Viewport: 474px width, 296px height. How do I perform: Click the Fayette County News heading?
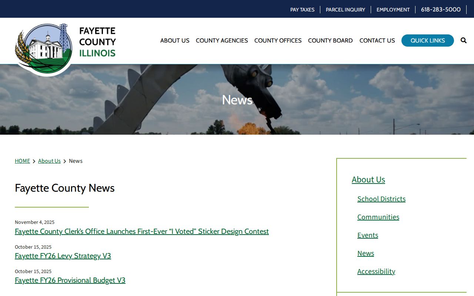[x=64, y=188]
